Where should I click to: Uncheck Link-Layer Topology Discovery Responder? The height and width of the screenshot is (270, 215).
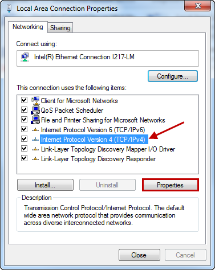[x=24, y=158]
